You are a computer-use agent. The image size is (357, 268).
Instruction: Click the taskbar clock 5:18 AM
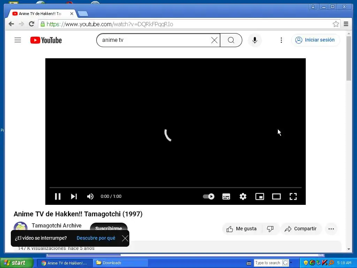click(344, 263)
